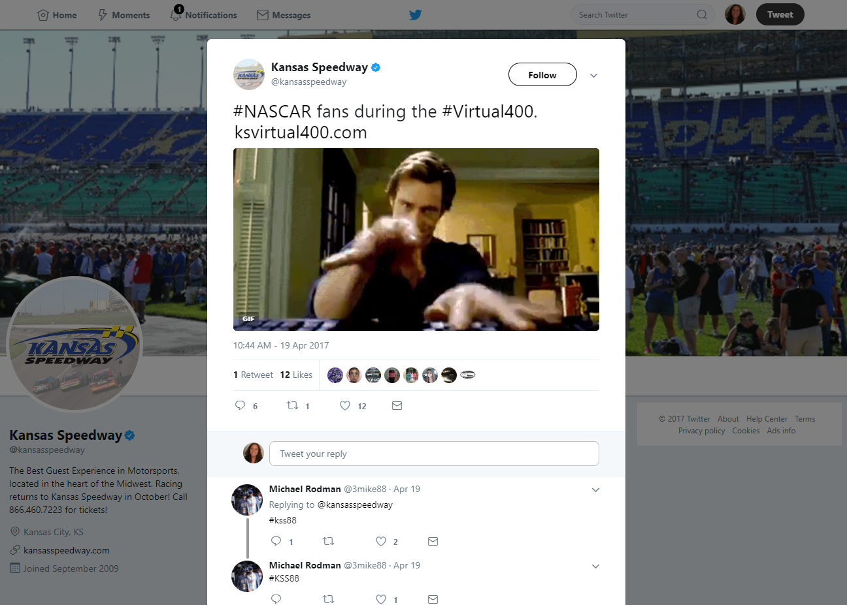Retweet Michael Rodman's #kss88 reply
Viewport: 847px width, 605px height.
pos(329,541)
